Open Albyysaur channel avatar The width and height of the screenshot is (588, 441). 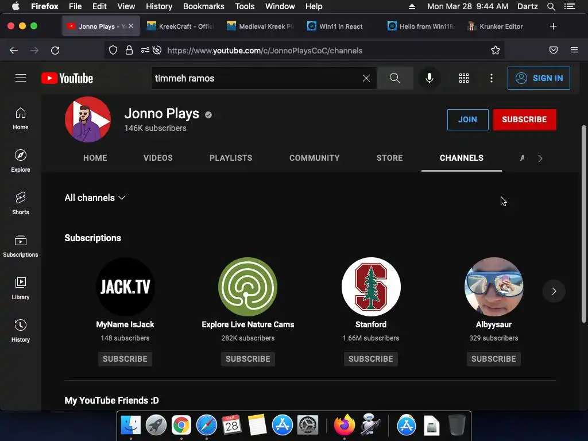[x=494, y=287]
